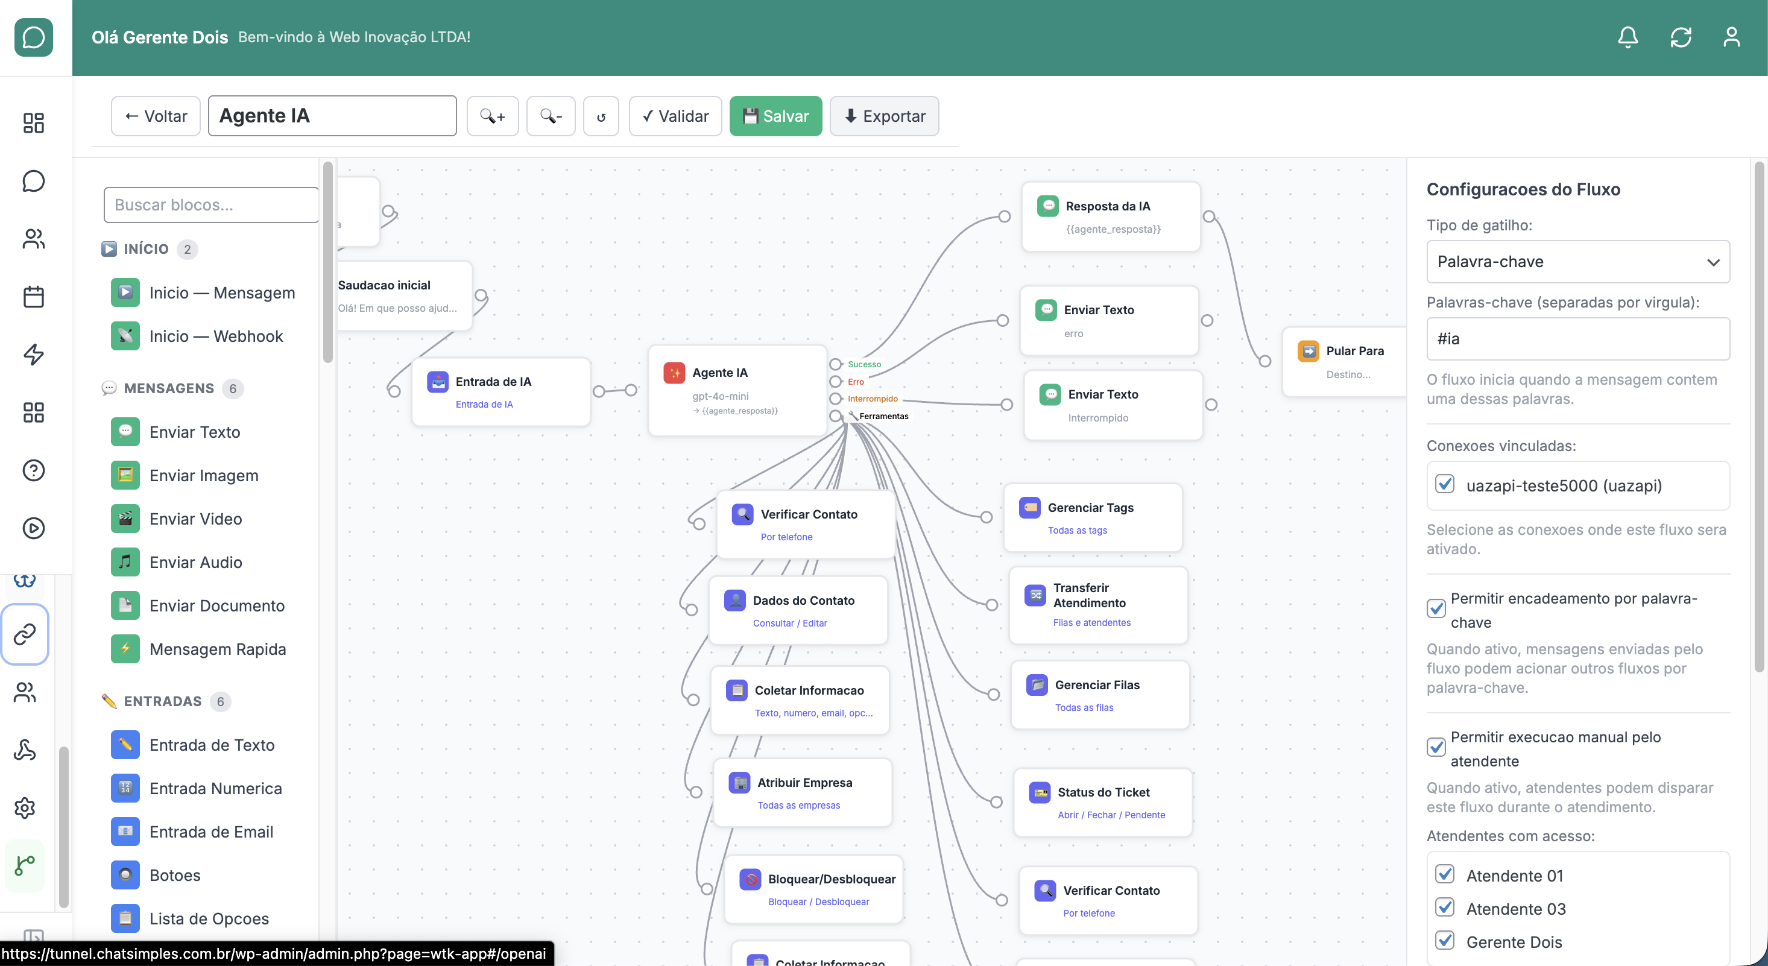Click the zoom out magnifier icon
Image resolution: width=1768 pixels, height=966 pixels.
pos(551,116)
